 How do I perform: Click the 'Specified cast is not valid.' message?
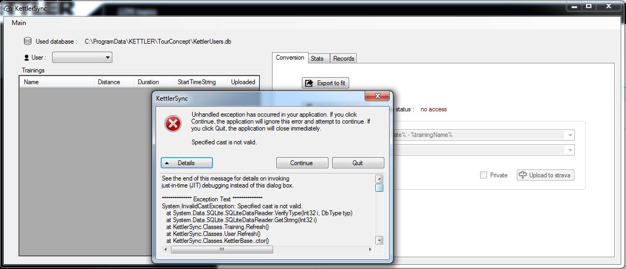(225, 142)
